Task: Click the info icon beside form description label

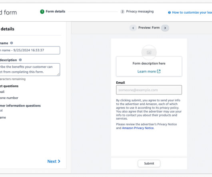Action: pyautogui.click(x=20, y=60)
